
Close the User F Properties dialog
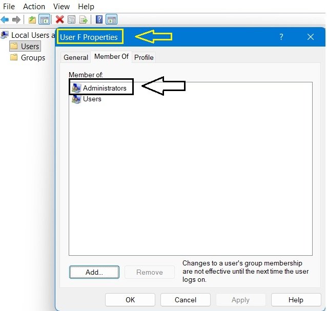[x=311, y=37]
